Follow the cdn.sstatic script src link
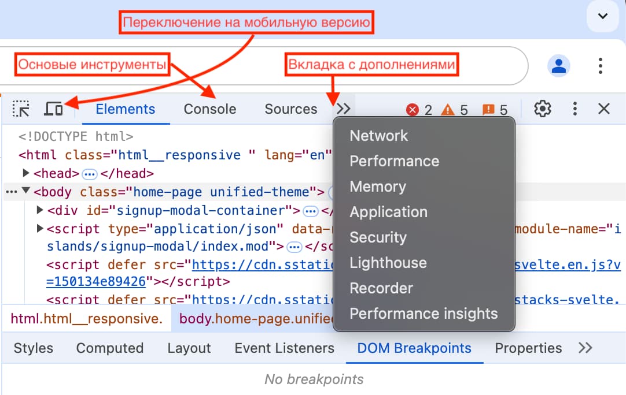The height and width of the screenshot is (395, 626). click(x=262, y=264)
